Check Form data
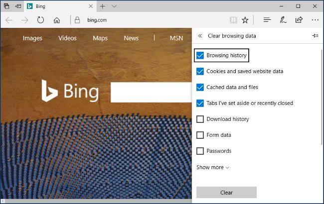324x204 pixels. coord(200,135)
